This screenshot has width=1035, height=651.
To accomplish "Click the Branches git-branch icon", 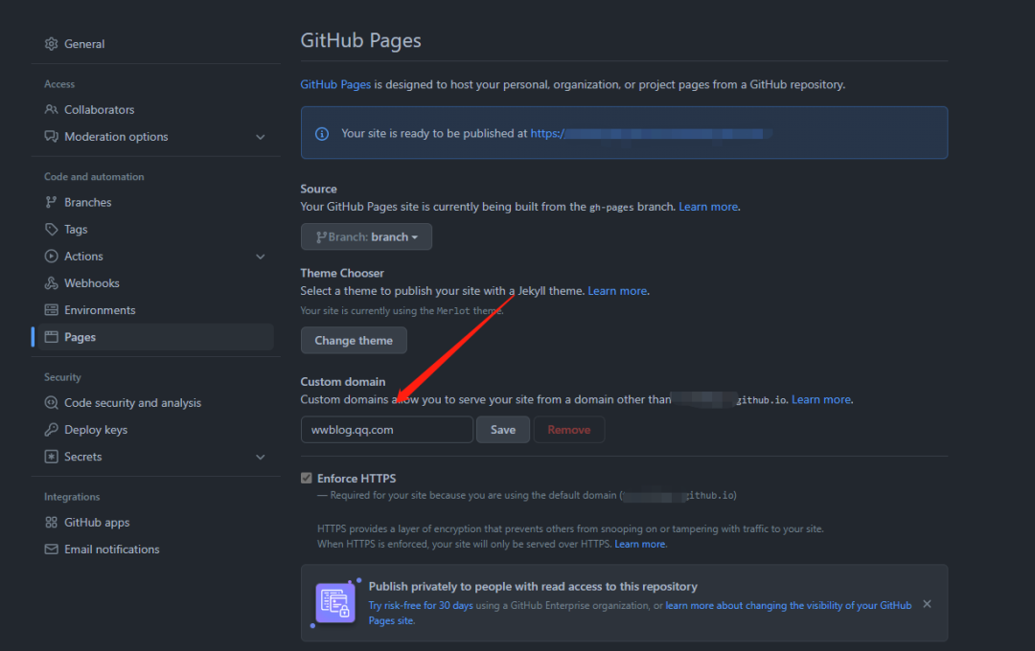I will 51,203.
